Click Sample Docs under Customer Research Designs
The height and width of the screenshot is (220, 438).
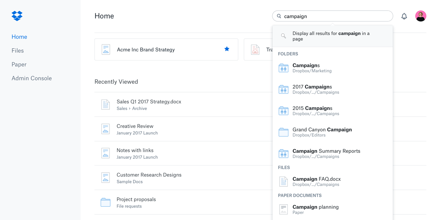point(130,182)
